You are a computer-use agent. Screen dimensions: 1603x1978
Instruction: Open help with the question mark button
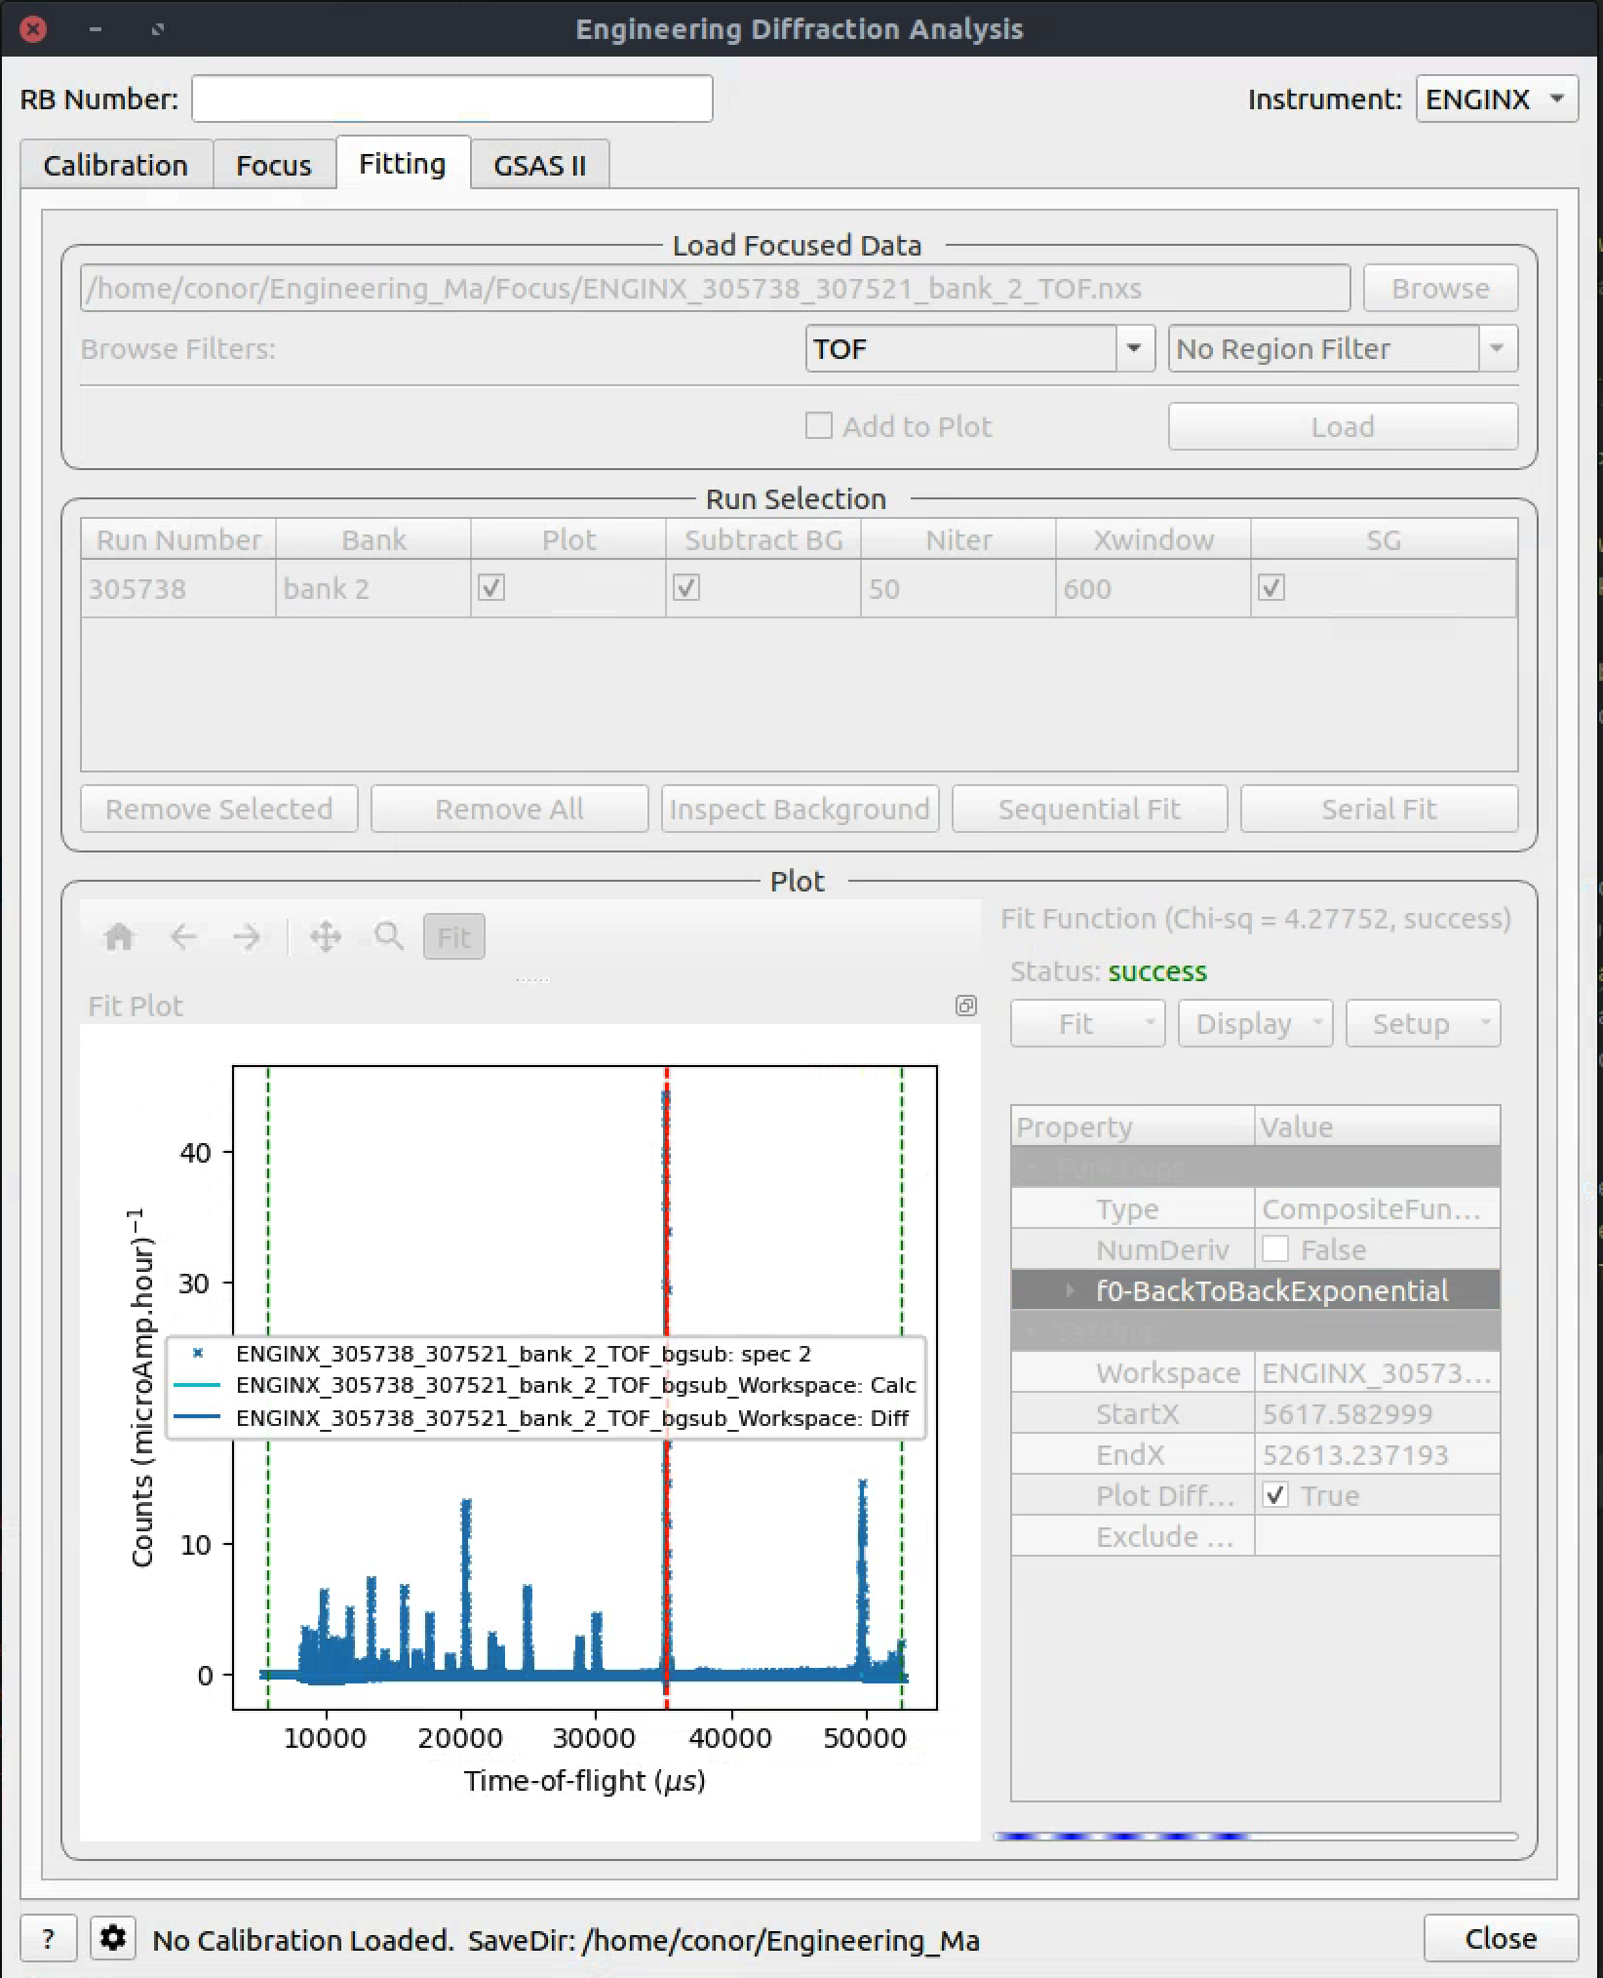pyautogui.click(x=48, y=1938)
